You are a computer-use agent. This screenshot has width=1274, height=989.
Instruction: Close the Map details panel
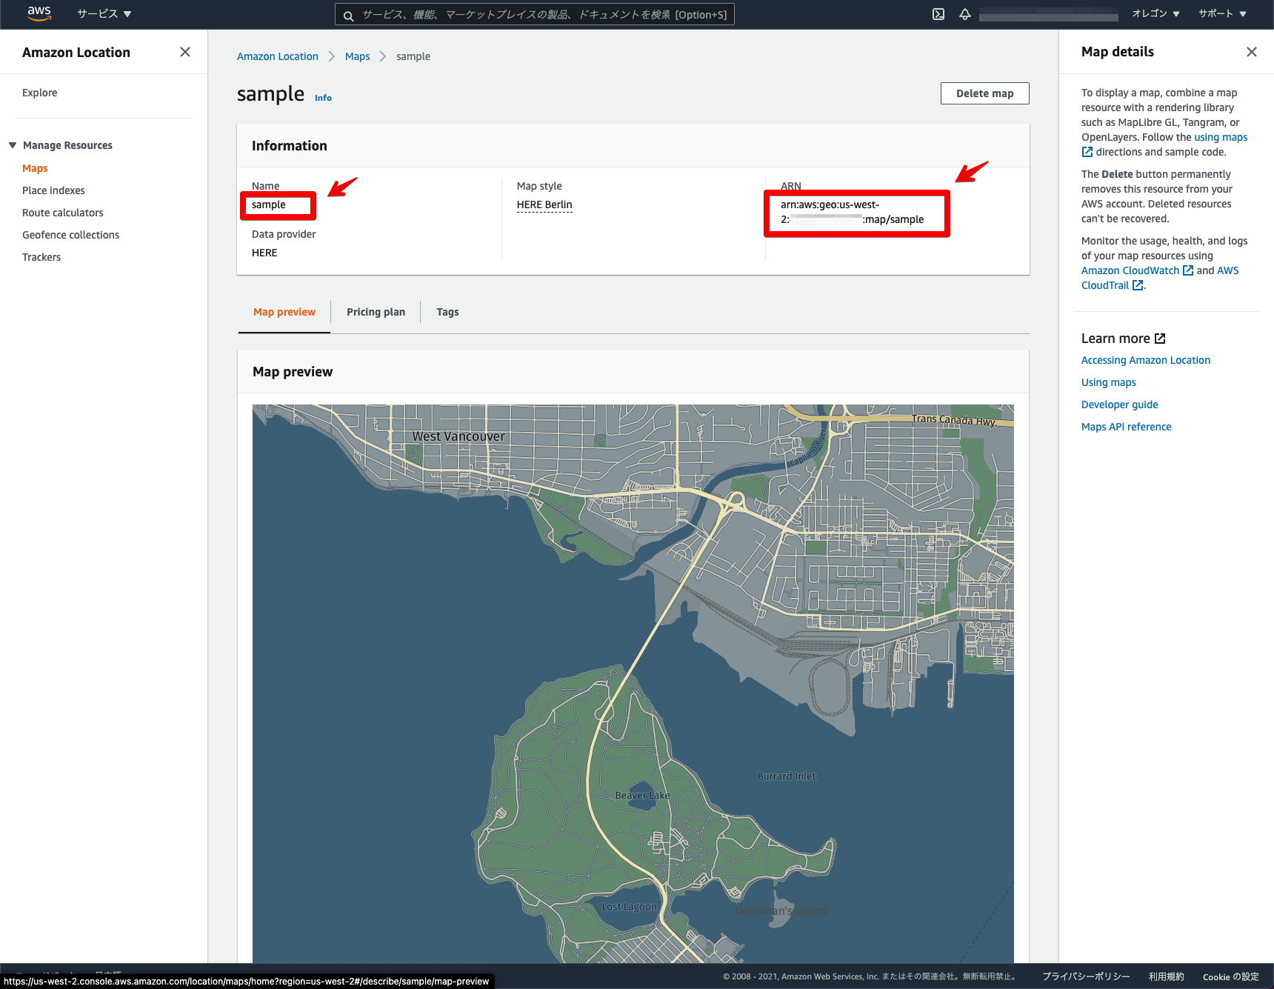pyautogui.click(x=1252, y=52)
